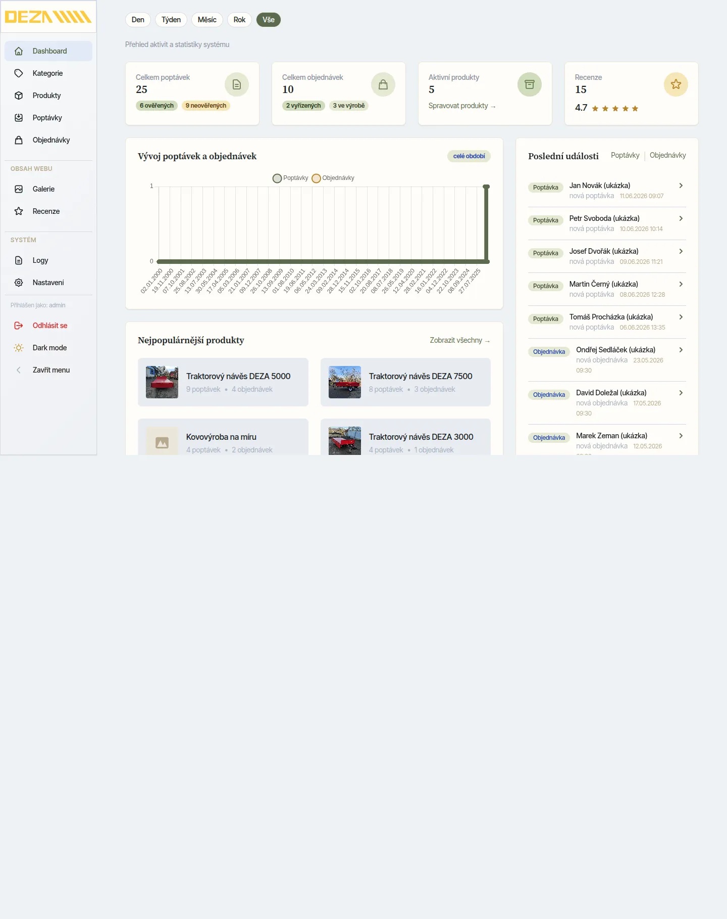Screen dimensions: 727x919
Task: Open Traktorový návěs DEZA 7500 thumbnail
Action: 345,382
